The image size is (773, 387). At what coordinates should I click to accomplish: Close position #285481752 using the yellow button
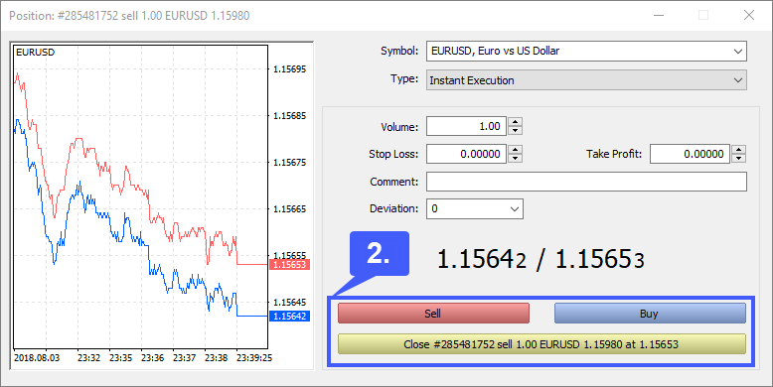pos(541,344)
